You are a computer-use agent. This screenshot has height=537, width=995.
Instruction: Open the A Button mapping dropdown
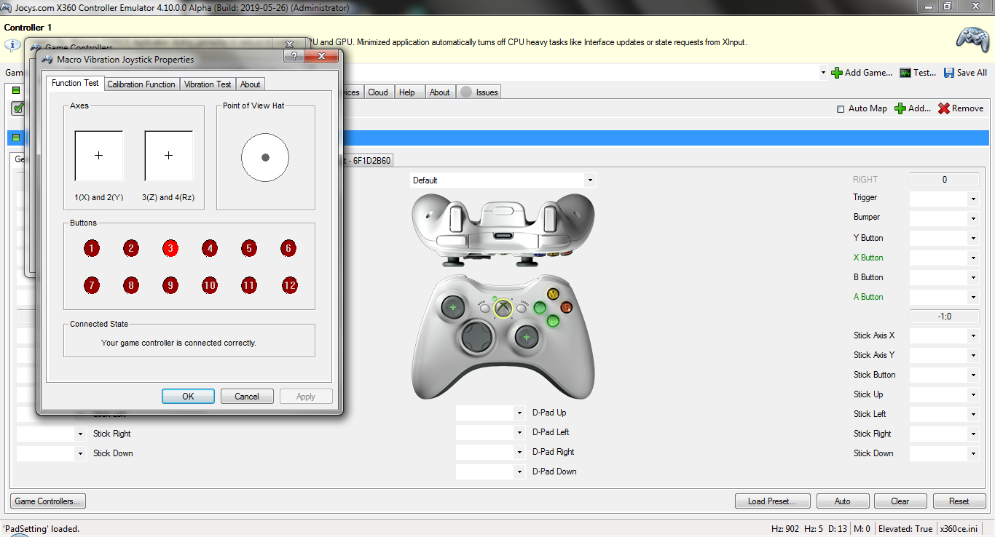click(x=972, y=297)
